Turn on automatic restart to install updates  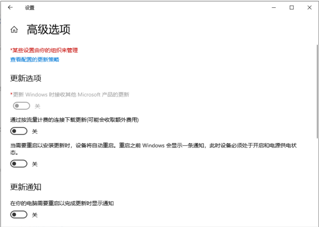[x=19, y=164]
